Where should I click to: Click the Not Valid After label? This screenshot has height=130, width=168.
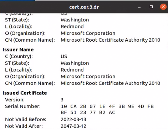point(24,126)
